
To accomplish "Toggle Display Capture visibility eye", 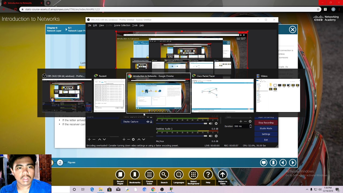I will (x=148, y=122).
